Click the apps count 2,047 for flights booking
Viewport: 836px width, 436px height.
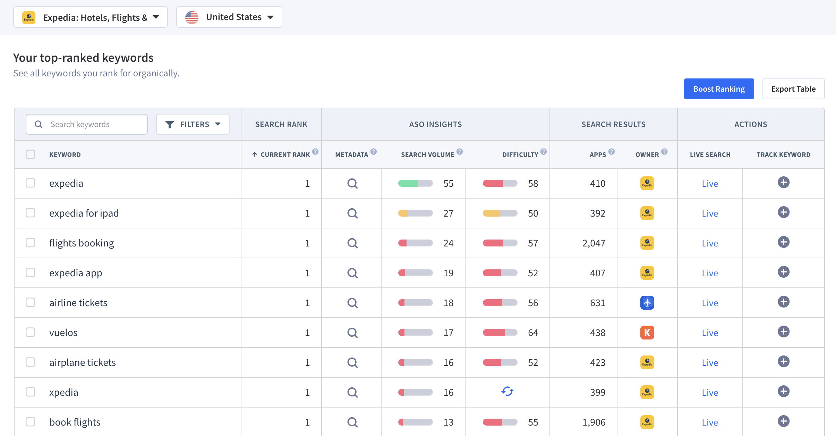594,243
